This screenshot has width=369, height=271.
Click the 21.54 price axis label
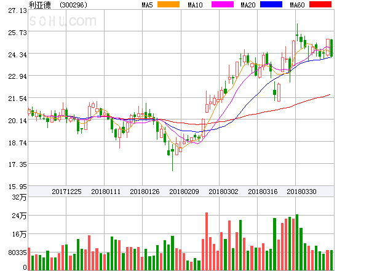click(17, 99)
